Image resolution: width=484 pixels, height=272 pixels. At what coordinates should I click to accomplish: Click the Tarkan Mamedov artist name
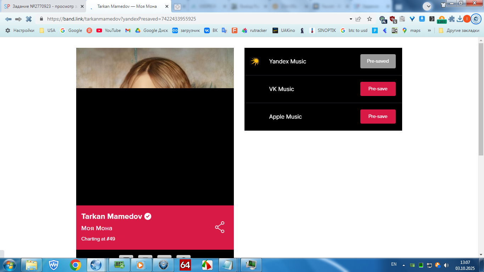(112, 216)
